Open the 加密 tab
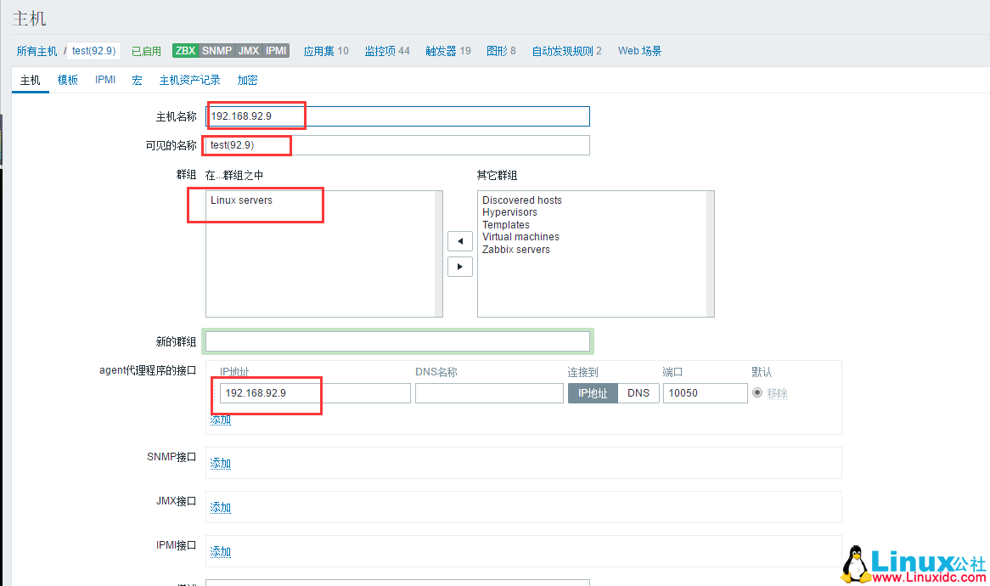Viewport: 990px width, 586px height. [x=247, y=79]
